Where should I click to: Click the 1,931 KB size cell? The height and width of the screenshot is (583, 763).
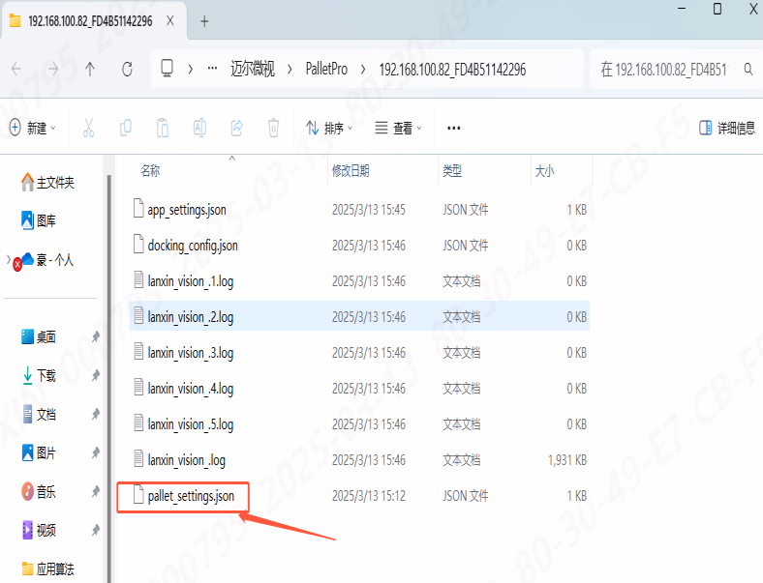(x=566, y=460)
